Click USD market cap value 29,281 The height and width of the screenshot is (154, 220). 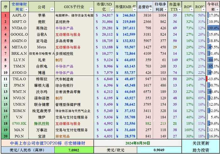pyautogui.click(x=104, y=28)
